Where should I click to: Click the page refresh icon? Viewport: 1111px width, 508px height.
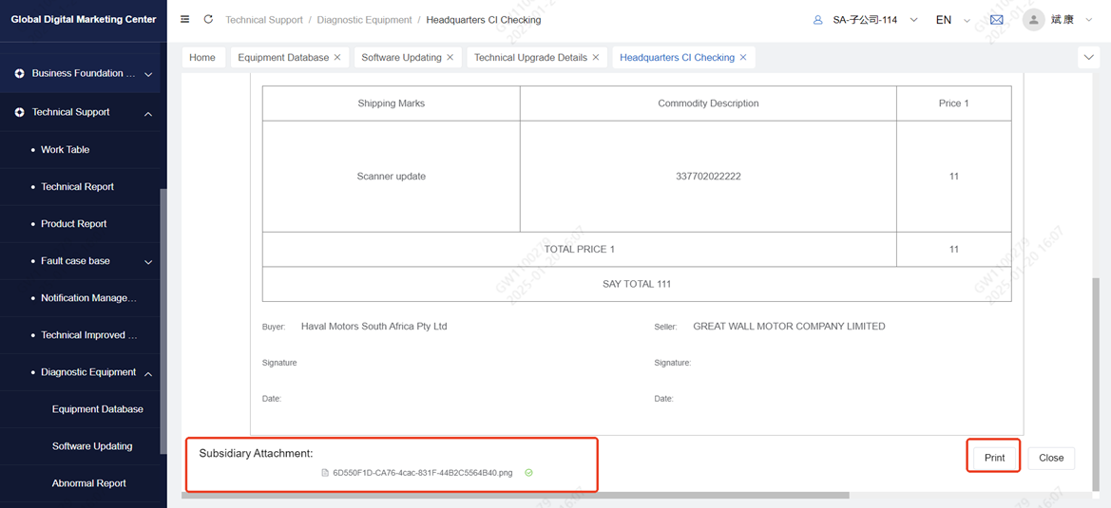[208, 19]
